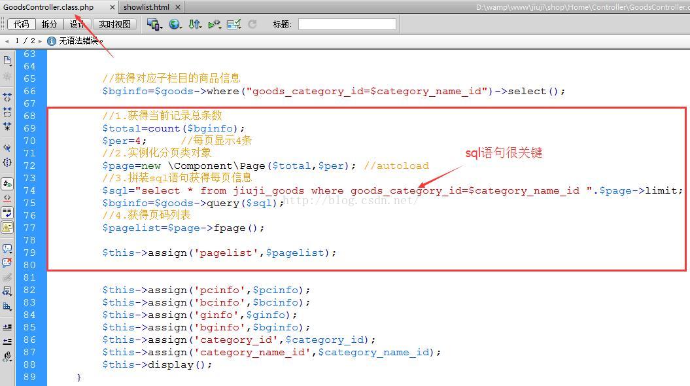Select the 拆分 (Split) view button
690x386 pixels.
point(49,24)
